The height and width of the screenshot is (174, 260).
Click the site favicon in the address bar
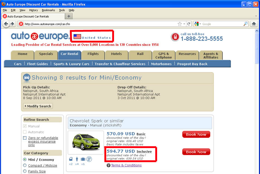(21, 24)
